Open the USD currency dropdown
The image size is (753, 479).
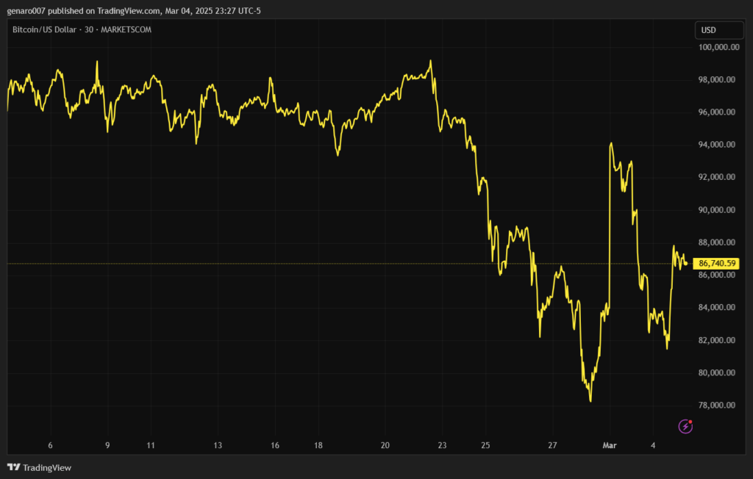(x=717, y=30)
